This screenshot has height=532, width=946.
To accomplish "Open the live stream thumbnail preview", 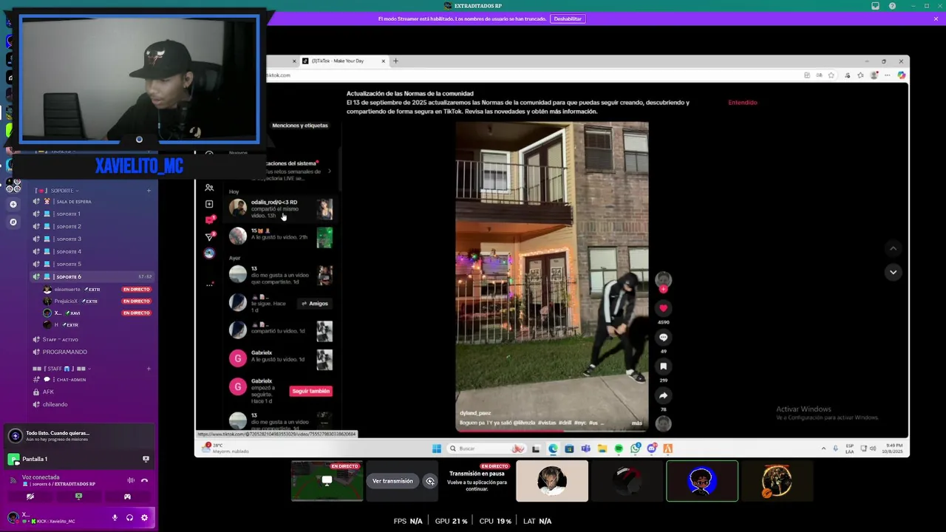I will pos(327,481).
